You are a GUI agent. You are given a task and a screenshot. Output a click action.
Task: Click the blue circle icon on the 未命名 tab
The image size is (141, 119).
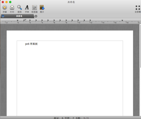tap(3, 16)
